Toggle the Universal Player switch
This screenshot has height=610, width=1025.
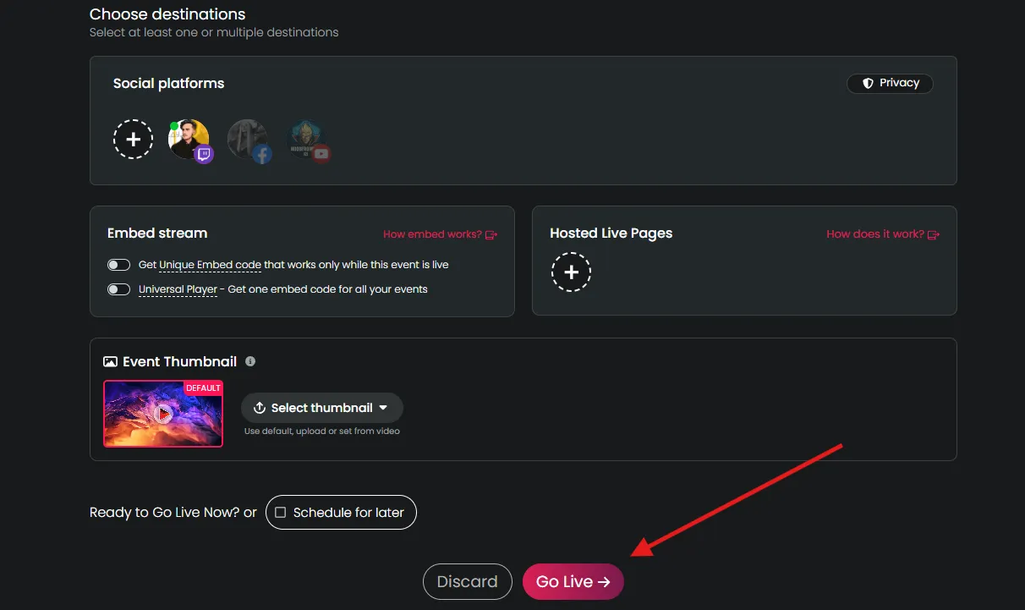coord(118,289)
